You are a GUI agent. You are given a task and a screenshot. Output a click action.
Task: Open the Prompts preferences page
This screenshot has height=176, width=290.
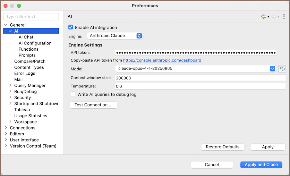tap(27, 55)
